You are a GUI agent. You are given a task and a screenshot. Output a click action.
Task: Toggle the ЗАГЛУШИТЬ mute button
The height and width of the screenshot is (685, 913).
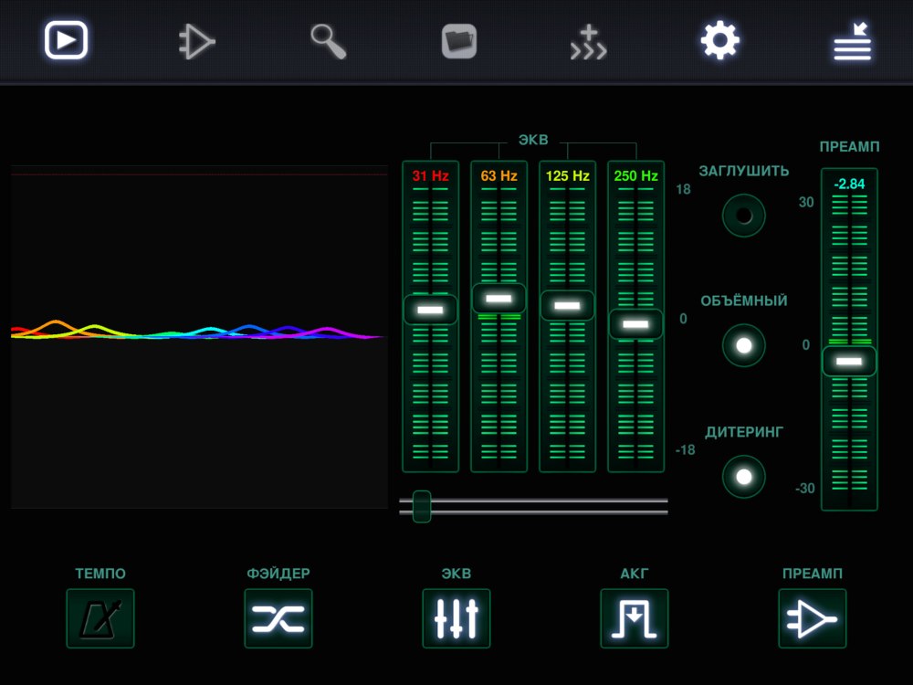click(743, 216)
